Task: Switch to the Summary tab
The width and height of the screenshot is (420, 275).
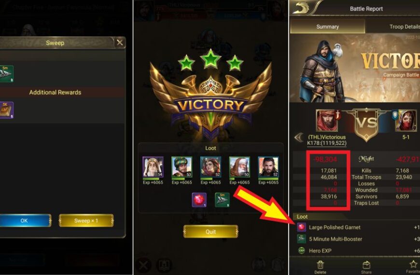Action: pos(328,27)
